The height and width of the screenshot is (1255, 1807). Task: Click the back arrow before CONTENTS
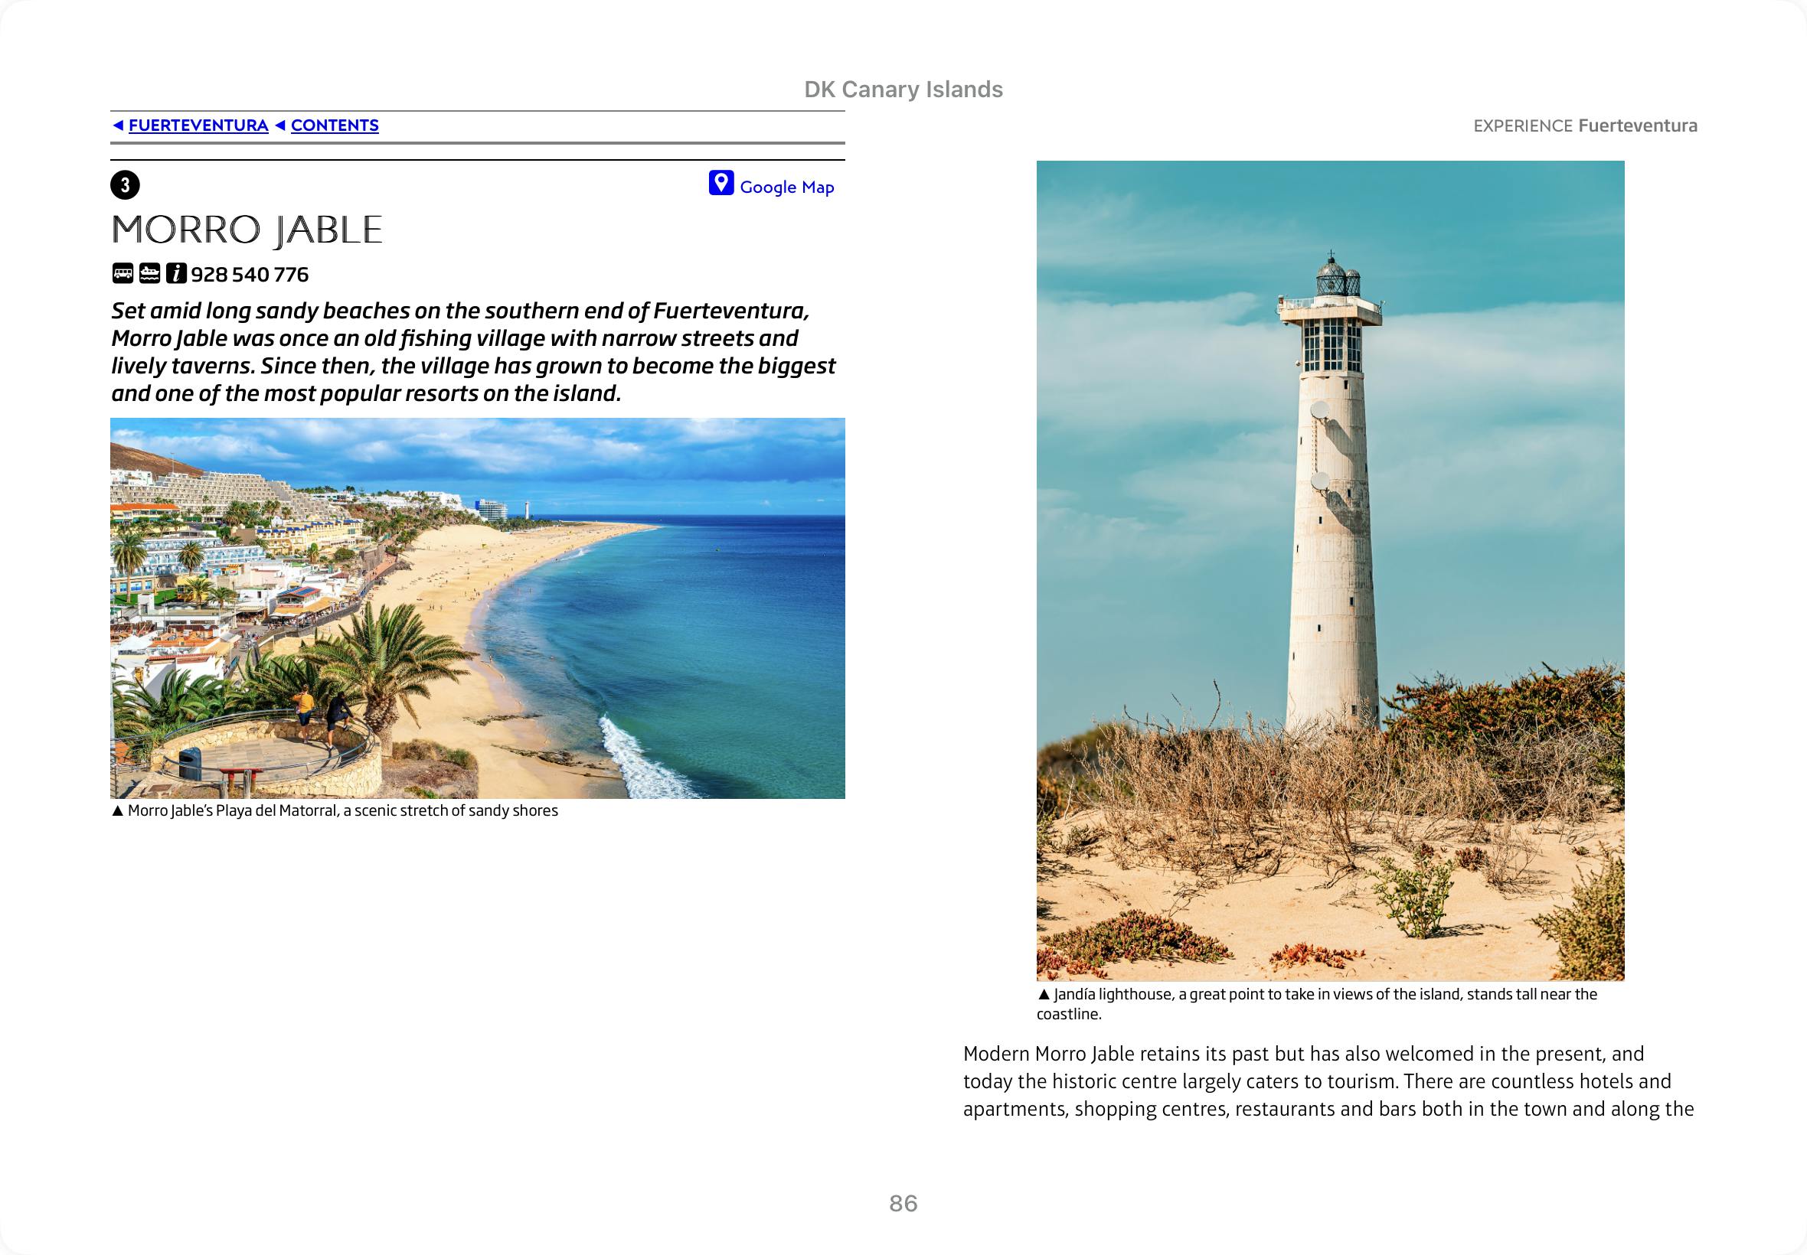(280, 125)
